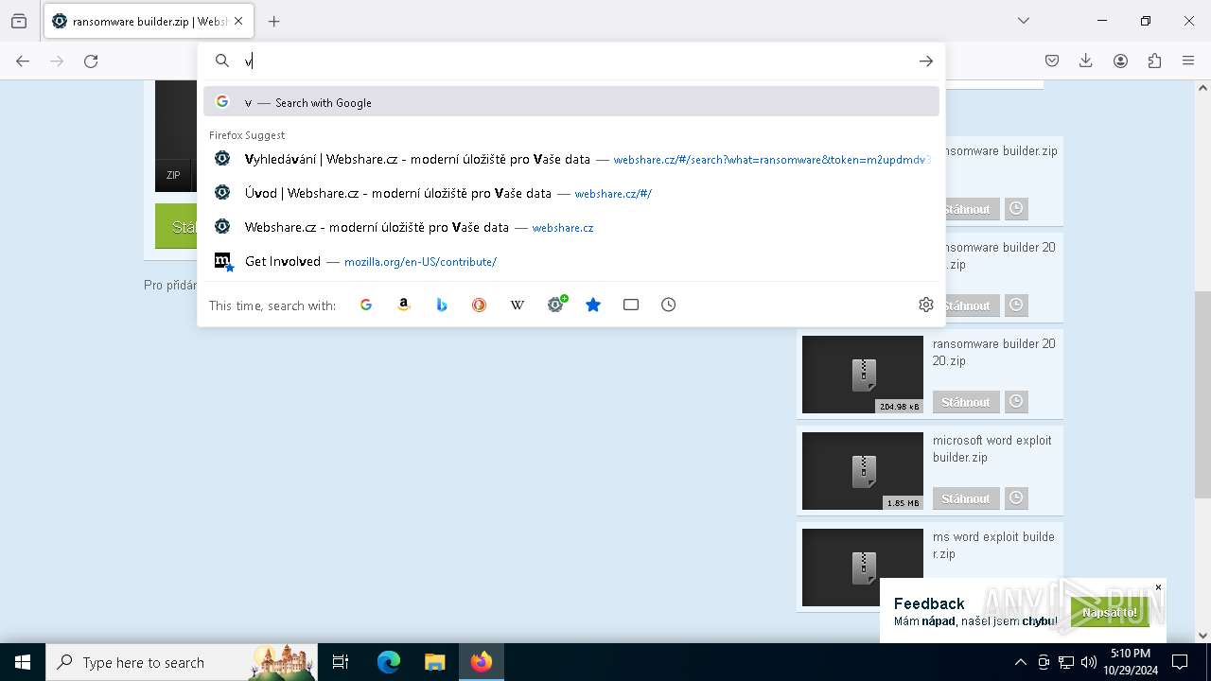Open File Explorer from taskbar
The height and width of the screenshot is (681, 1211).
tap(434, 662)
